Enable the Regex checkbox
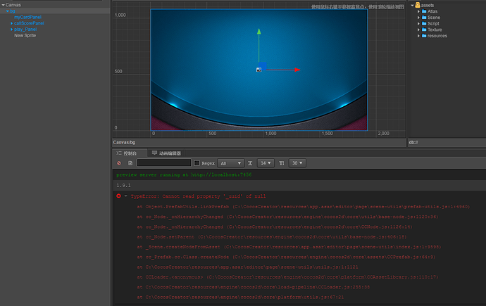 (197, 162)
